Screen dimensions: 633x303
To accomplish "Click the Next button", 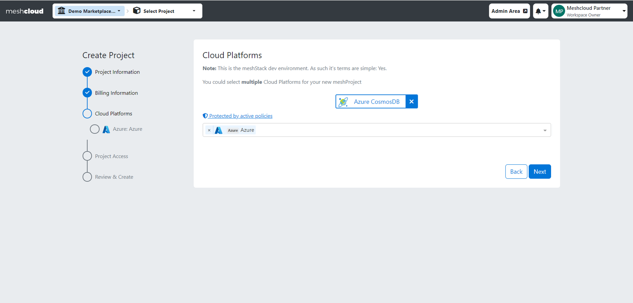I will [x=540, y=172].
